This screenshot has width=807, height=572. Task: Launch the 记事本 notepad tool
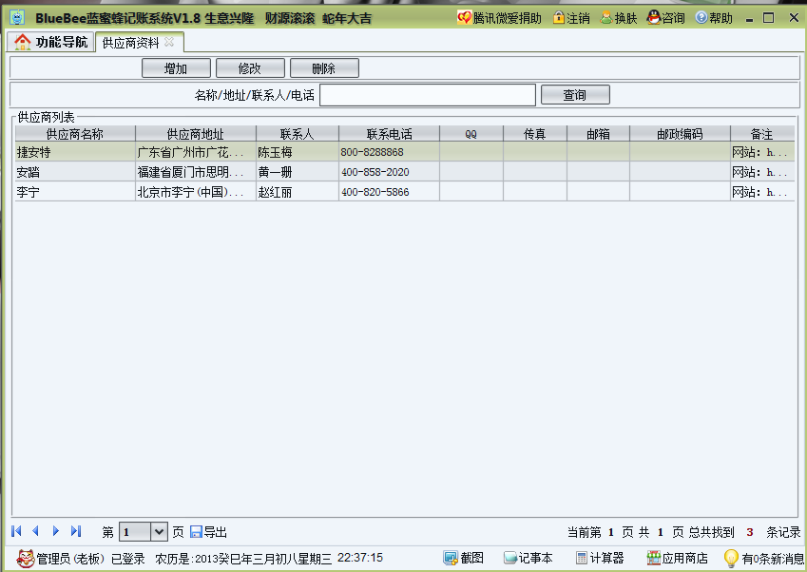pyautogui.click(x=528, y=559)
